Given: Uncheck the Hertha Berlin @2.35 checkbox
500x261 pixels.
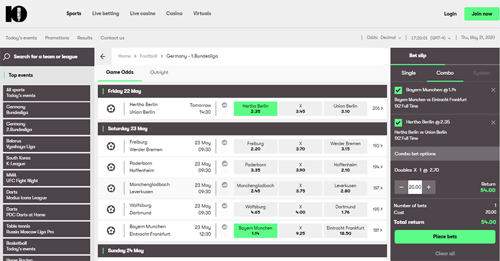Looking at the screenshot, I should point(398,122).
